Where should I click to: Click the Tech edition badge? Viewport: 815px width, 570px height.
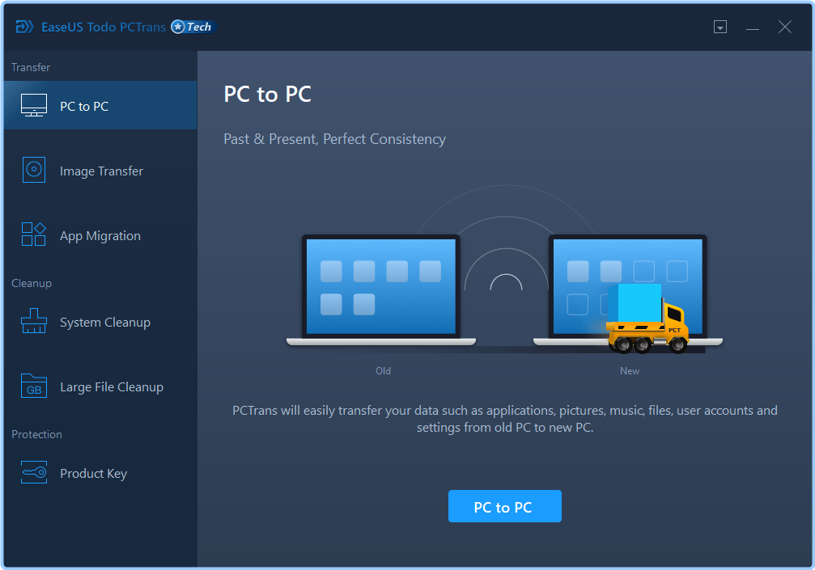point(193,27)
